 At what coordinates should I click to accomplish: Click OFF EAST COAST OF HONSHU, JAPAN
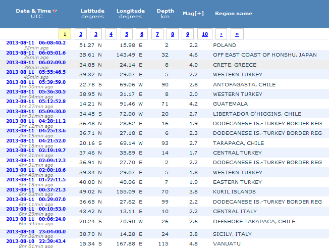[265, 55]
